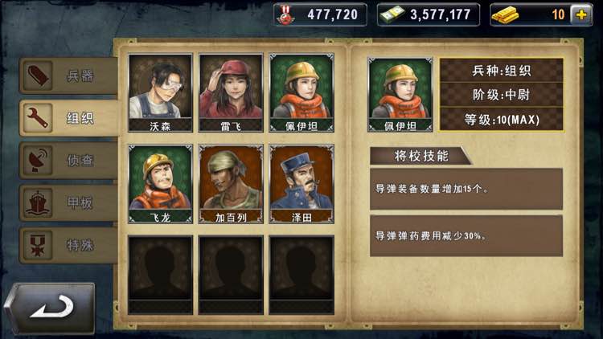Screen dimensions: 603x339
Task: Click the red medal points icon
Action: (x=285, y=14)
